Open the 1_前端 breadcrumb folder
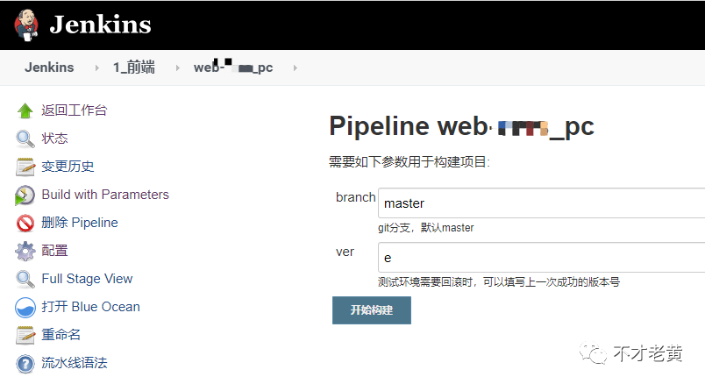Viewport: 705px width, 384px height. (134, 68)
